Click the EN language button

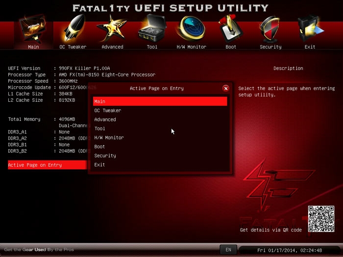pos(228,250)
